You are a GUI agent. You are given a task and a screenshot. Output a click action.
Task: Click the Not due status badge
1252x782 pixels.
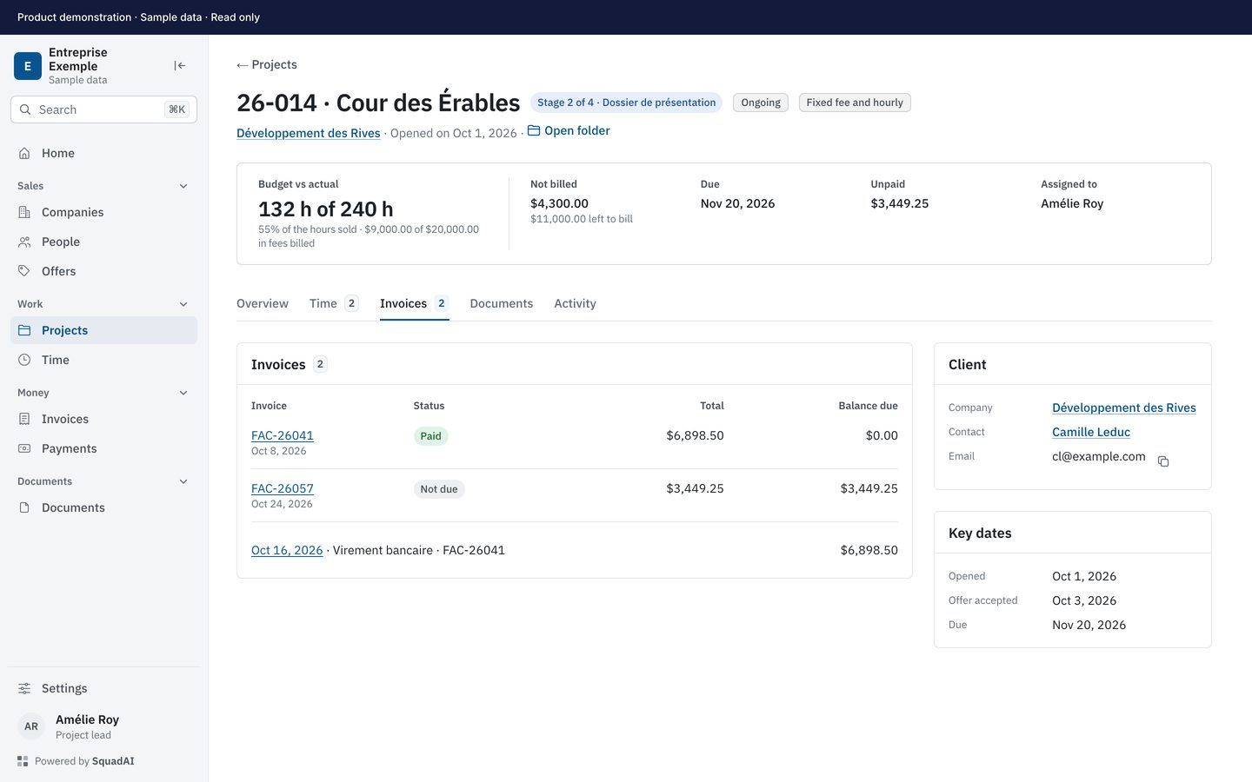[439, 489]
